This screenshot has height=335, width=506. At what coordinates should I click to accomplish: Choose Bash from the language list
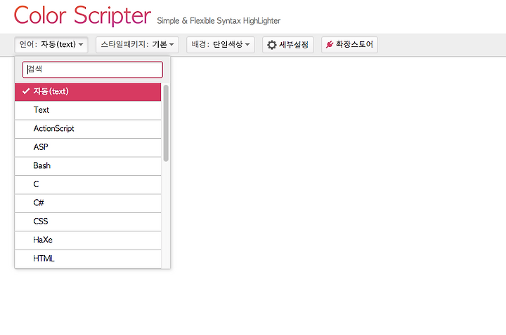tap(88, 166)
